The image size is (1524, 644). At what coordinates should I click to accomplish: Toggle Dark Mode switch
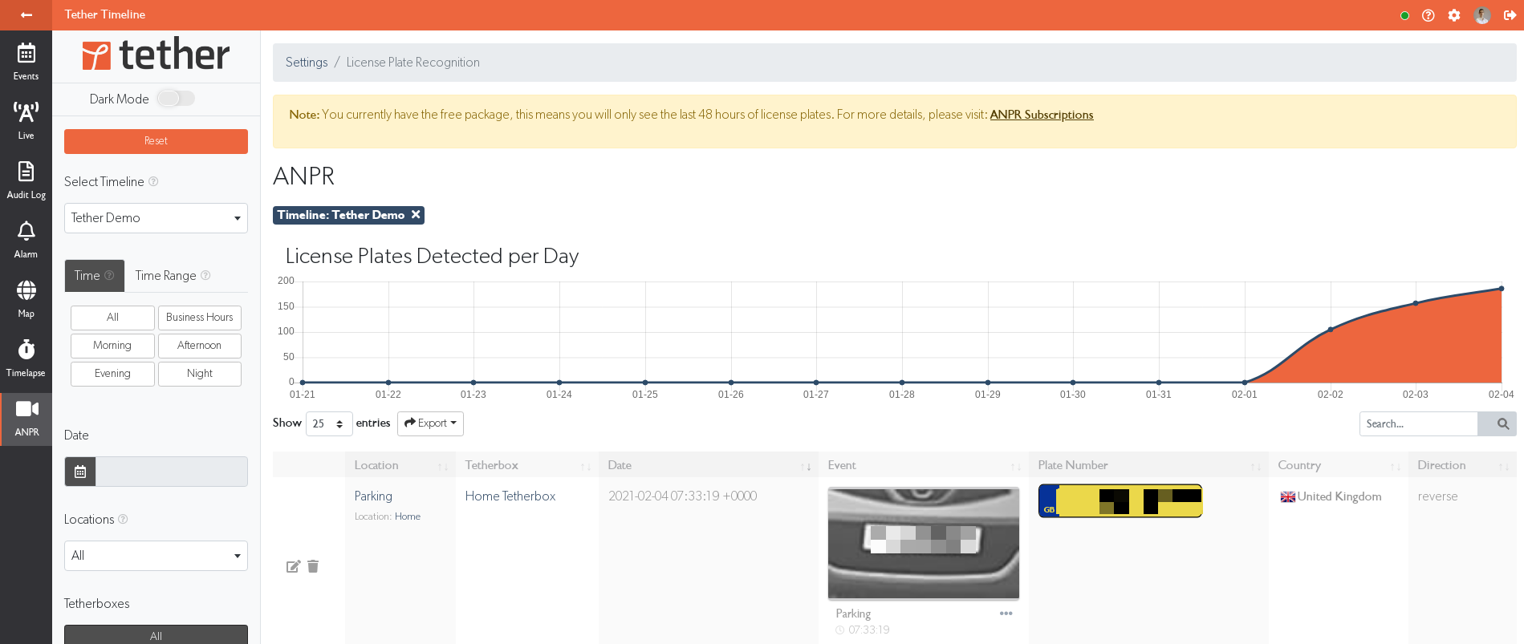(x=176, y=99)
